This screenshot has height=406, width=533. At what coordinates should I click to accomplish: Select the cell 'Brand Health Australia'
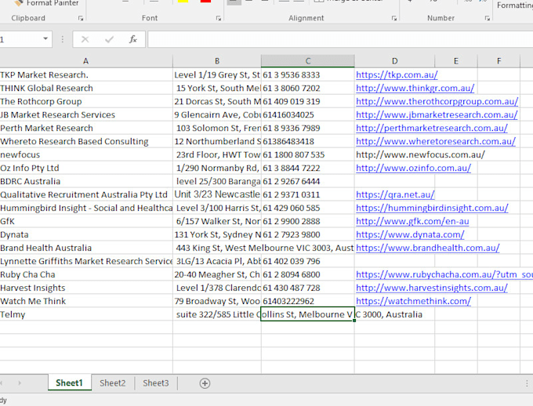point(86,248)
